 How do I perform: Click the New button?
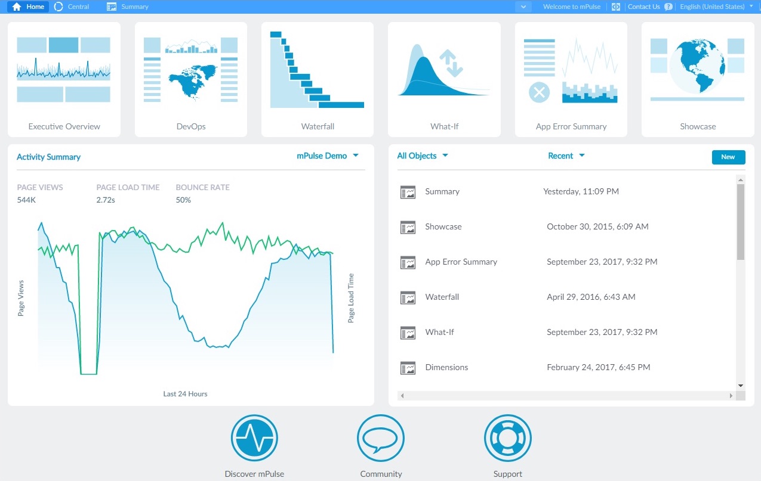coord(728,157)
